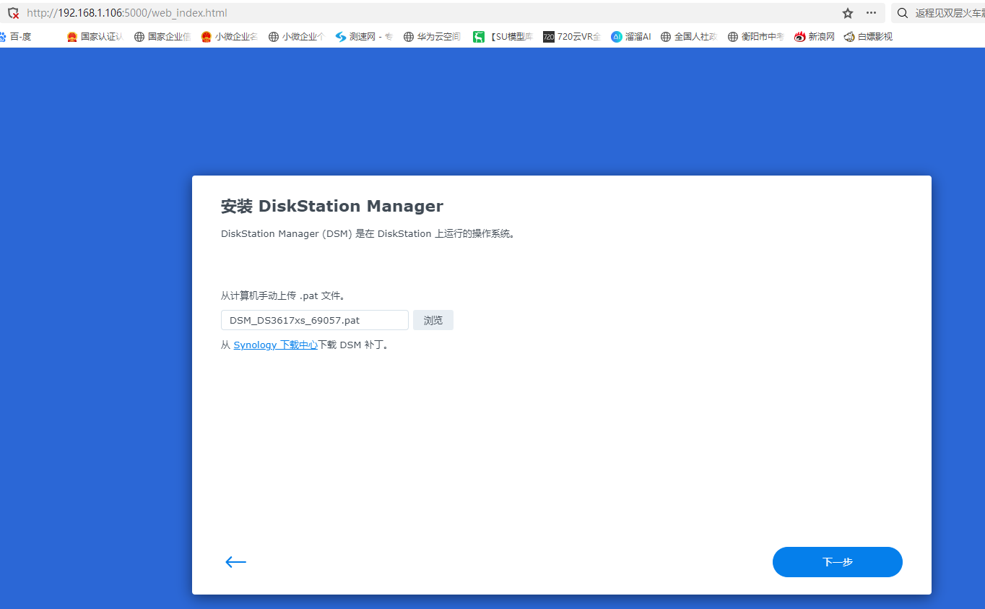
Task: Click the 下一步 next button
Action: pos(838,562)
